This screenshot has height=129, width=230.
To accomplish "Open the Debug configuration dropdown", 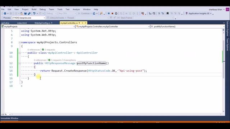I will 51,14.
